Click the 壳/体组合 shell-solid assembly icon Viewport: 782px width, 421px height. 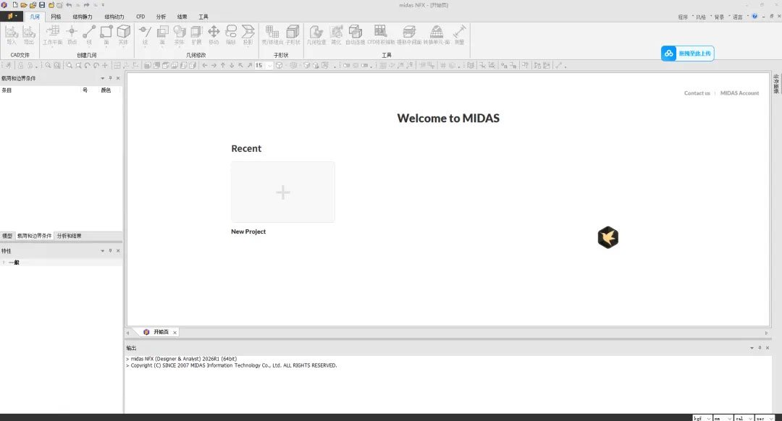click(x=272, y=35)
